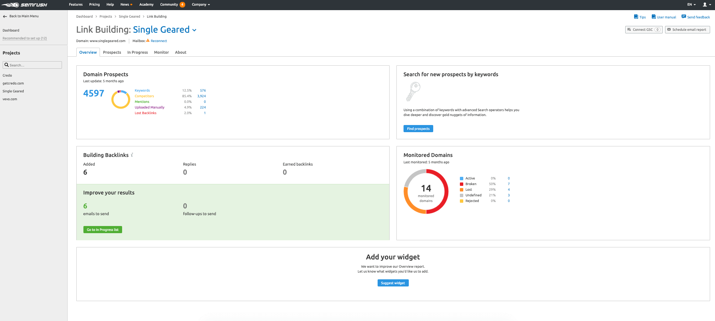
Task: Select the Single Geared sidebar project
Action: click(13, 91)
